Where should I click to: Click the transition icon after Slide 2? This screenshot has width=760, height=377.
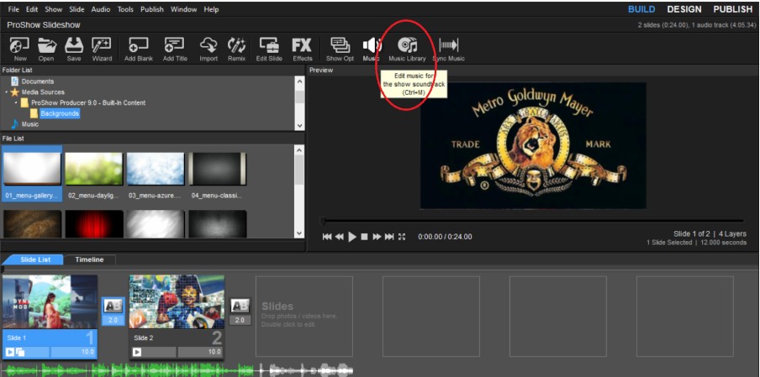240,306
